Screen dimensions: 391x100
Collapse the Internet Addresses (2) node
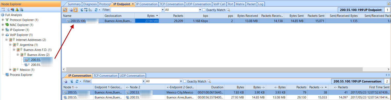[x=6, y=40]
